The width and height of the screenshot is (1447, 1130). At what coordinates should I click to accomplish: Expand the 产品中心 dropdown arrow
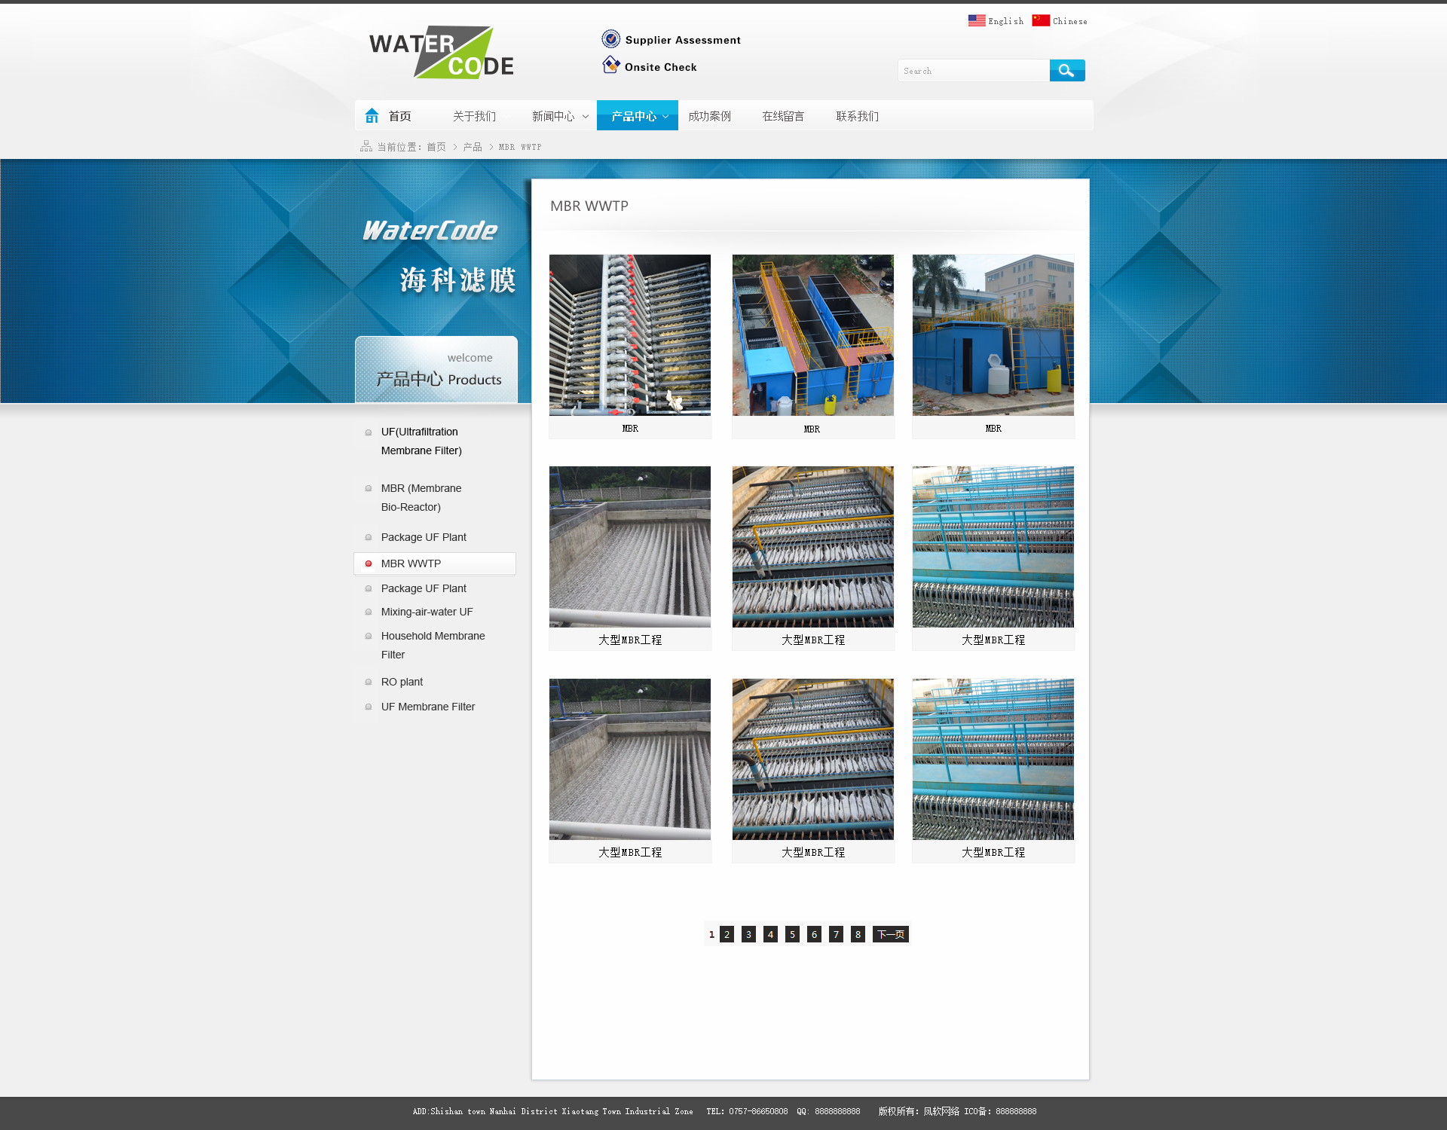(665, 116)
